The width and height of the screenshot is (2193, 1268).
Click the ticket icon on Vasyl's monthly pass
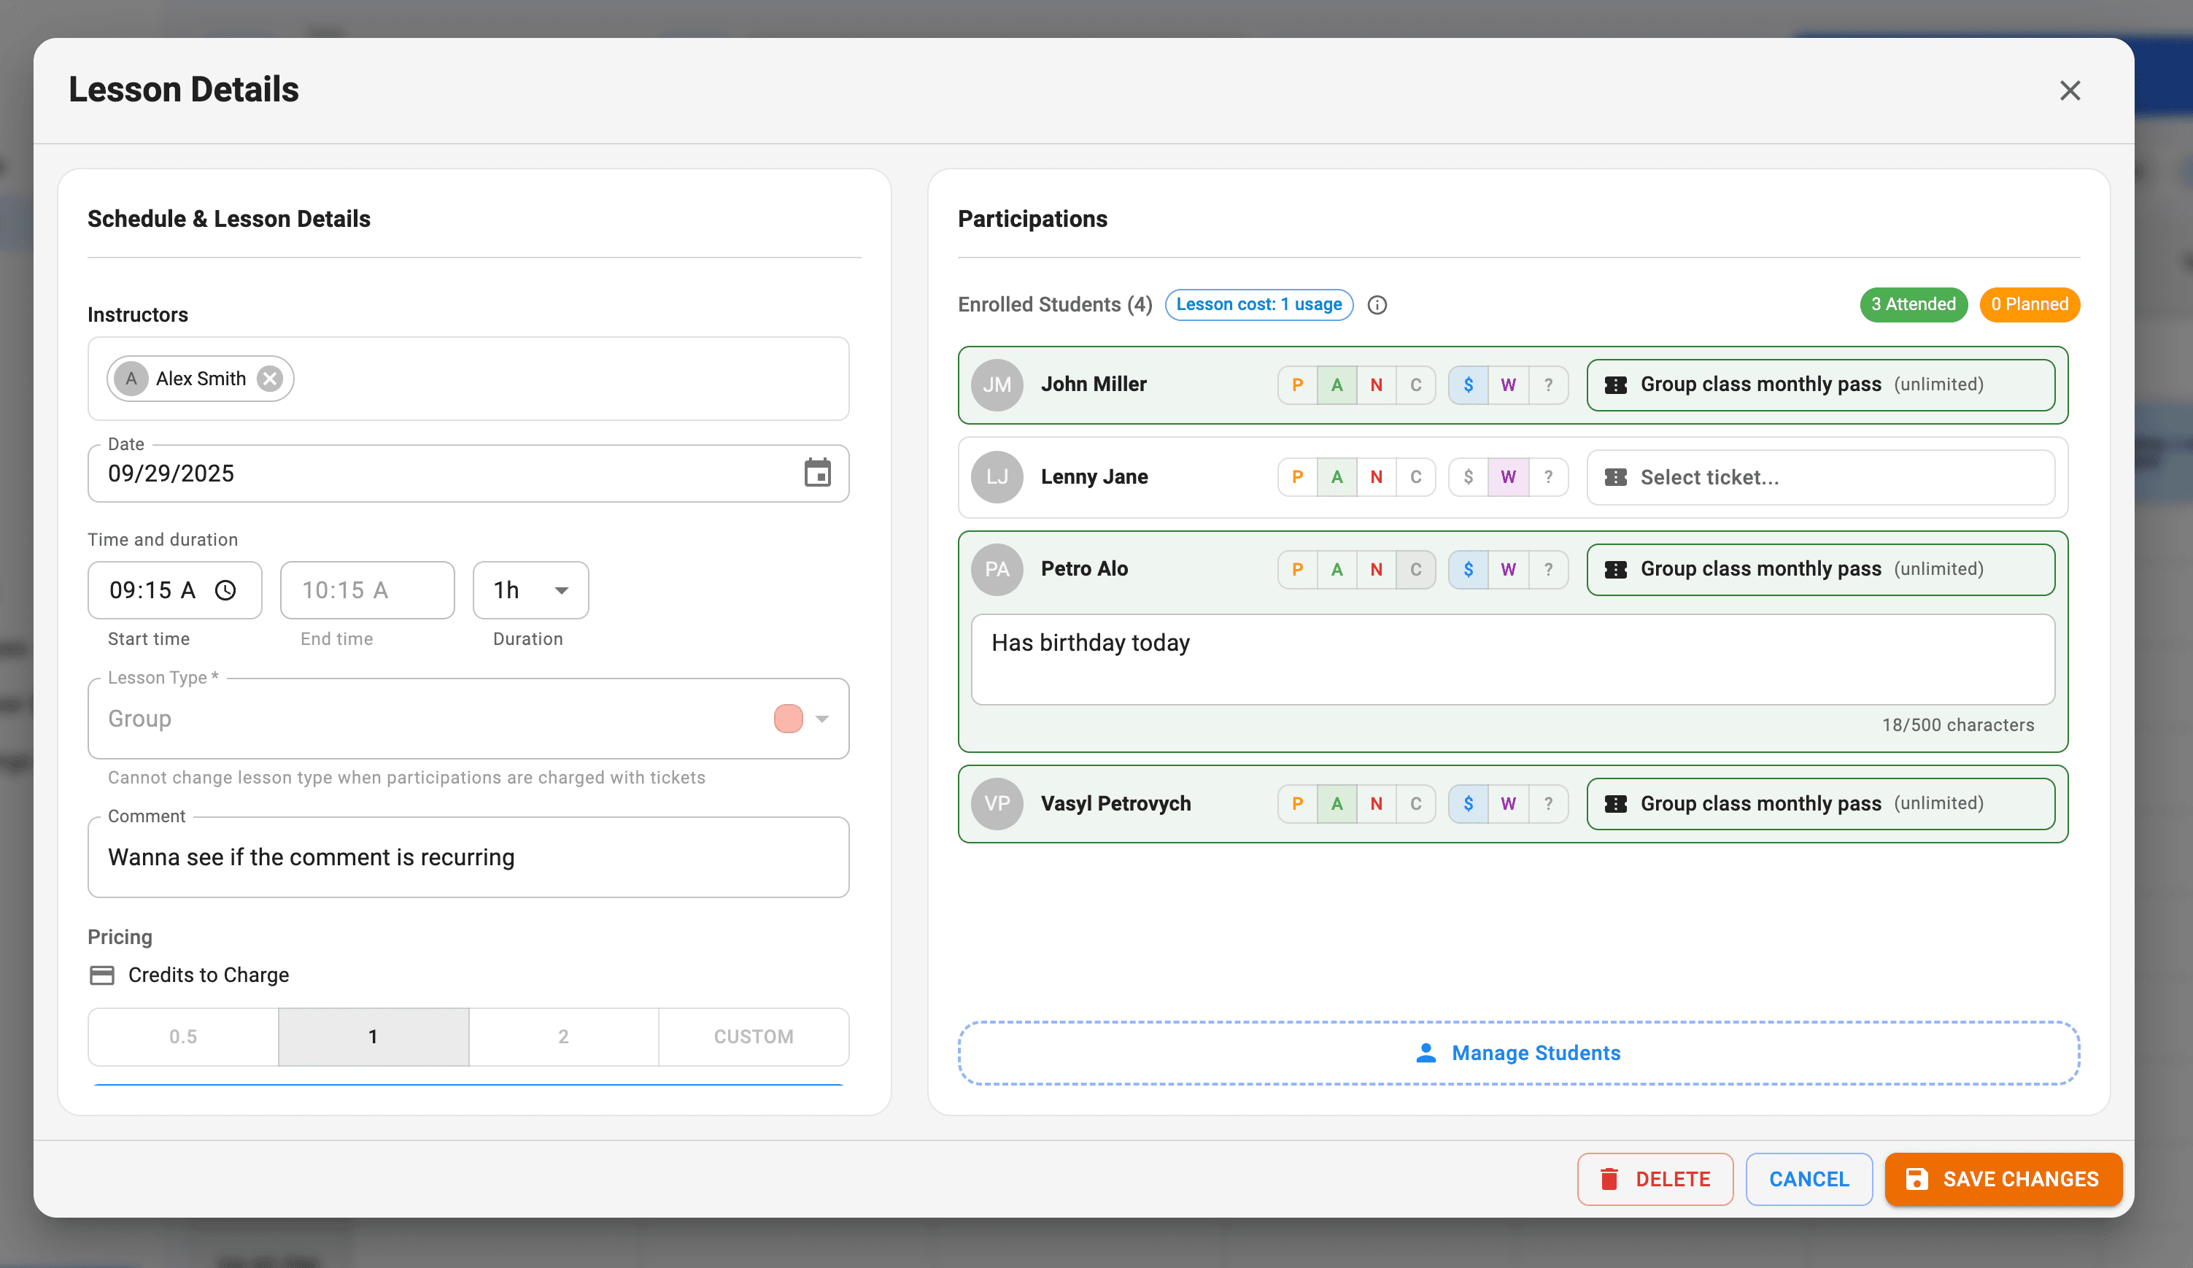coord(1616,803)
